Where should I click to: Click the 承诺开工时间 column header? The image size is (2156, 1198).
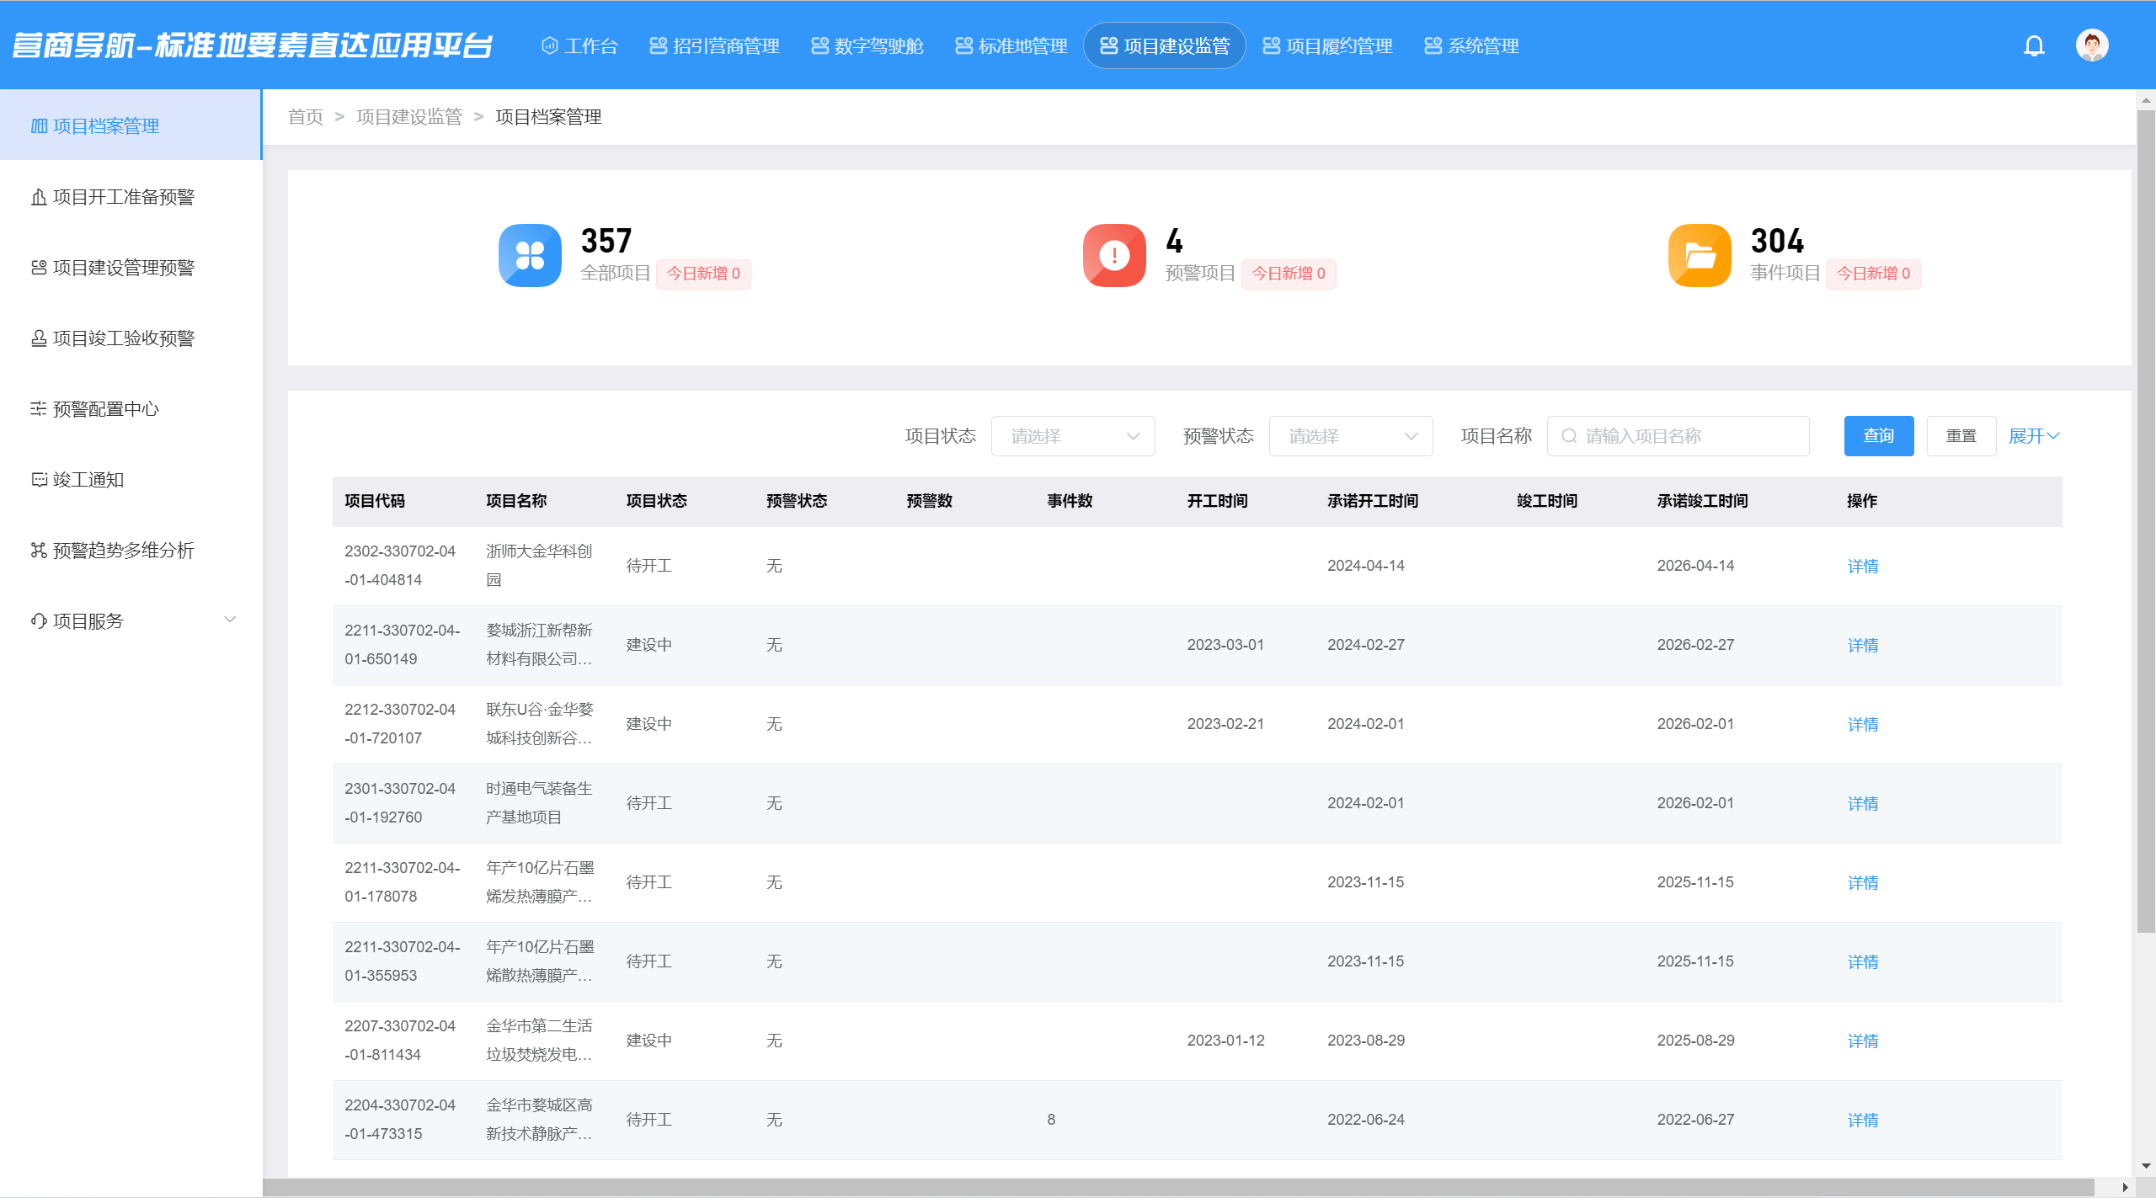click(1373, 501)
